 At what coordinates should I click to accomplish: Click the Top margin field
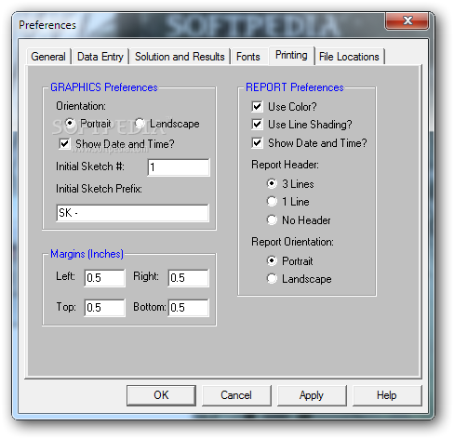pos(104,308)
